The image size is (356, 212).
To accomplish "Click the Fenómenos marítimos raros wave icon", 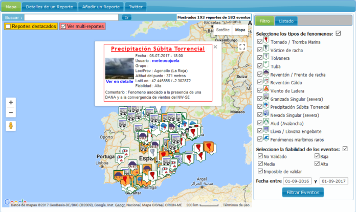I will point(266,138).
